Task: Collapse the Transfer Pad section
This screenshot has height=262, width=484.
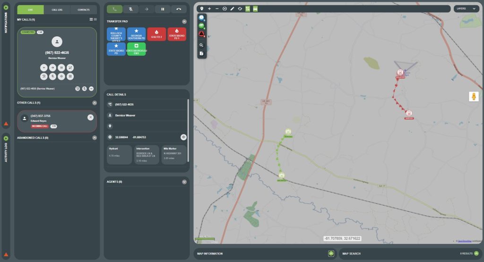Action: (184, 21)
